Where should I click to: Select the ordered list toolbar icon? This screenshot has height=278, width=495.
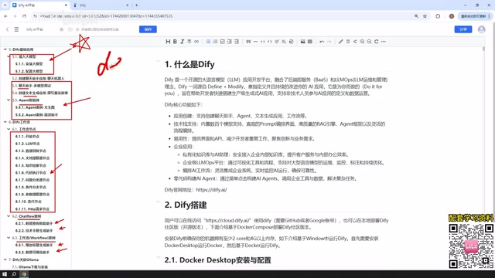click(215, 42)
